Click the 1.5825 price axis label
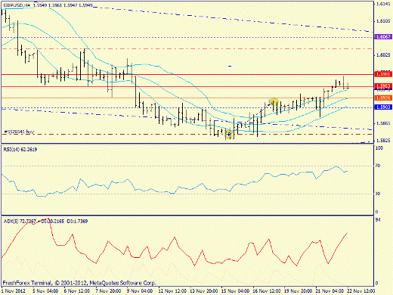 (x=383, y=141)
